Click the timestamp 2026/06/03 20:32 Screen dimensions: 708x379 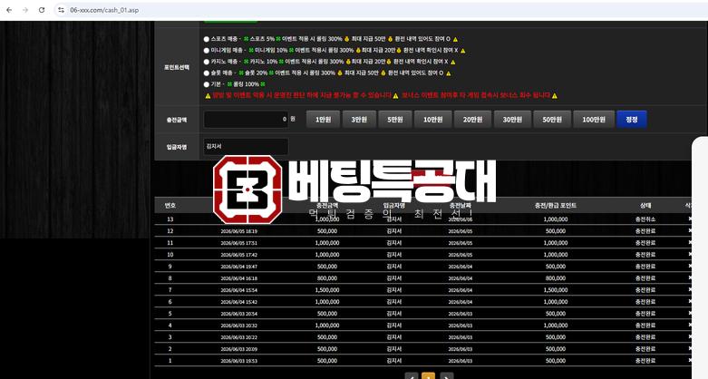pos(238,326)
